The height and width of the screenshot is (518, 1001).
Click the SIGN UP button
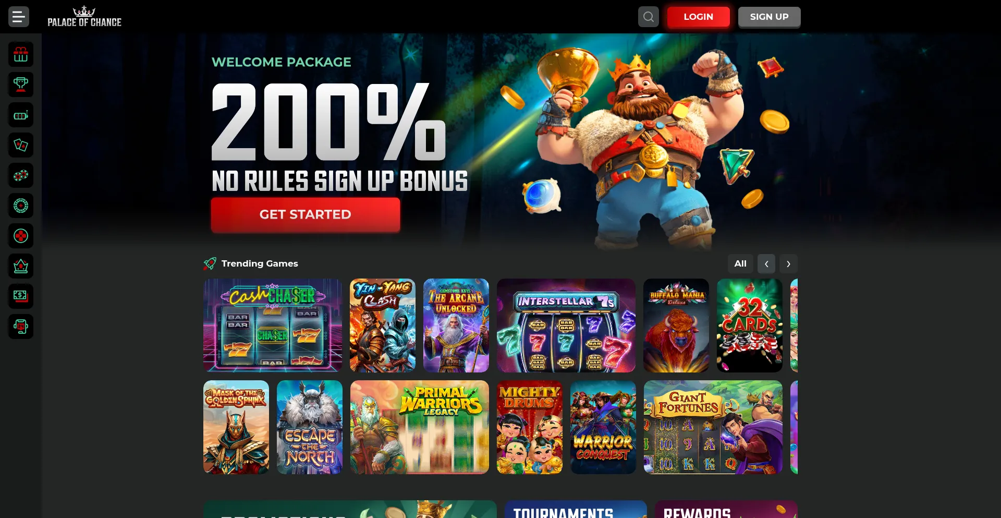point(770,17)
